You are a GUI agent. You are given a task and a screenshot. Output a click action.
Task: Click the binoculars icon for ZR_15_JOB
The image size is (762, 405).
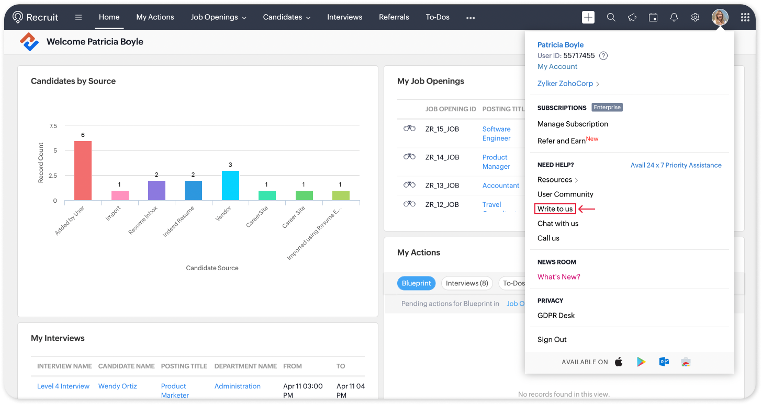[409, 129]
